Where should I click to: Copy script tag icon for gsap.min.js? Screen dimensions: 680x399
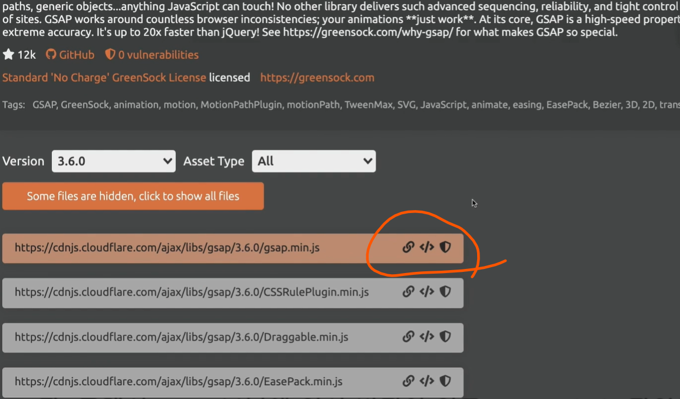(x=427, y=247)
